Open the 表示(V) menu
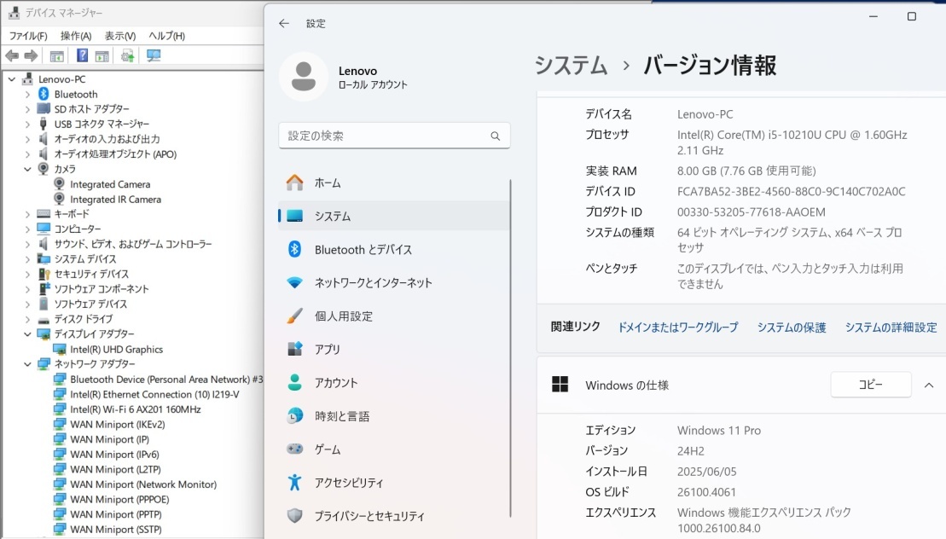 click(119, 36)
